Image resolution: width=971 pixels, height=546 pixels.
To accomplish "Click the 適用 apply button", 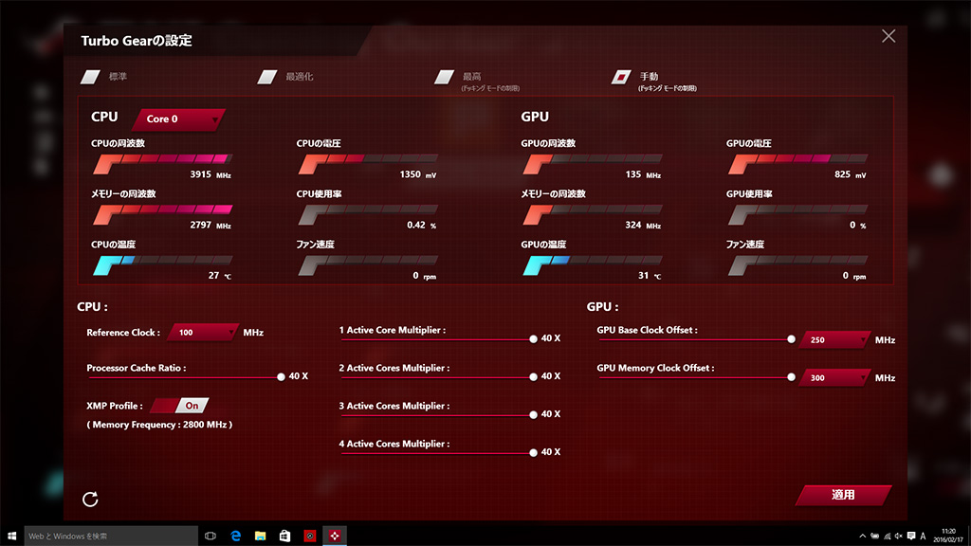I will point(843,495).
